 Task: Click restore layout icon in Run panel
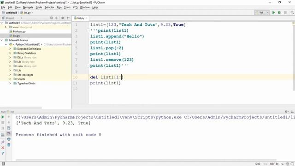click(3, 135)
